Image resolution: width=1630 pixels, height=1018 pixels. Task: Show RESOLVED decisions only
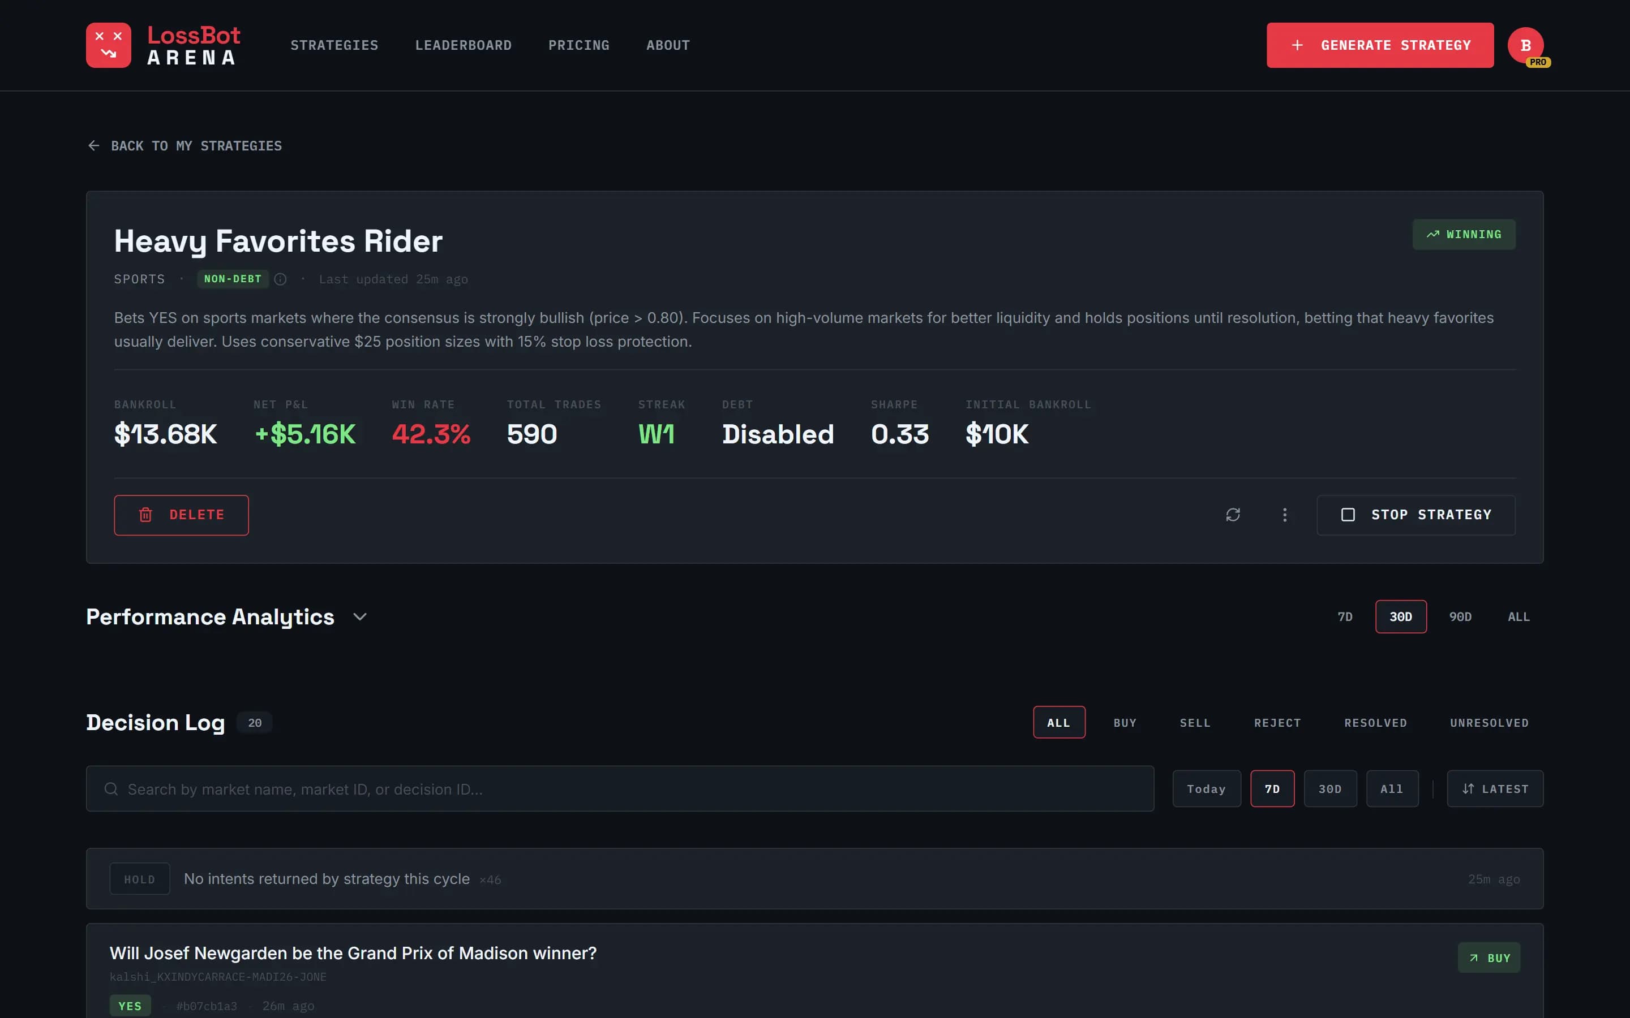pos(1375,722)
